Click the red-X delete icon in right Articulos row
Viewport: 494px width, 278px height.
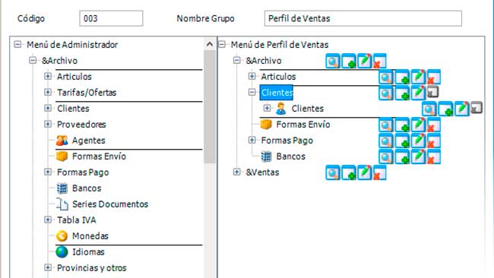pos(433,77)
